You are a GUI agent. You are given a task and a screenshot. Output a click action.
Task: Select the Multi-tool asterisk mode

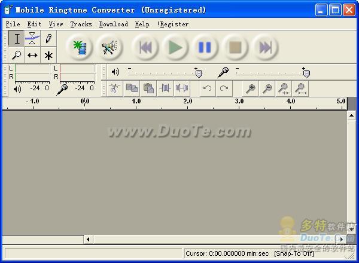tap(48, 55)
